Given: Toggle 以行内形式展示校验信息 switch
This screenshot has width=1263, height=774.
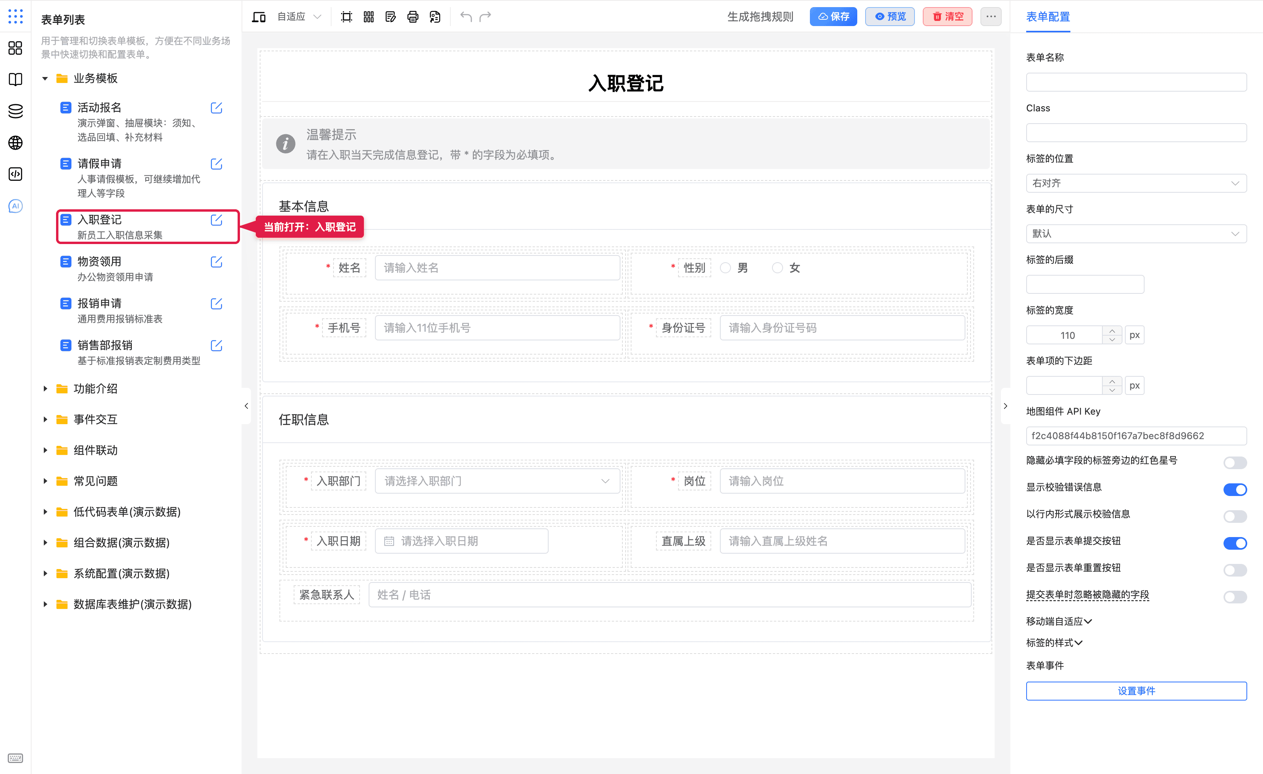Looking at the screenshot, I should [1235, 516].
